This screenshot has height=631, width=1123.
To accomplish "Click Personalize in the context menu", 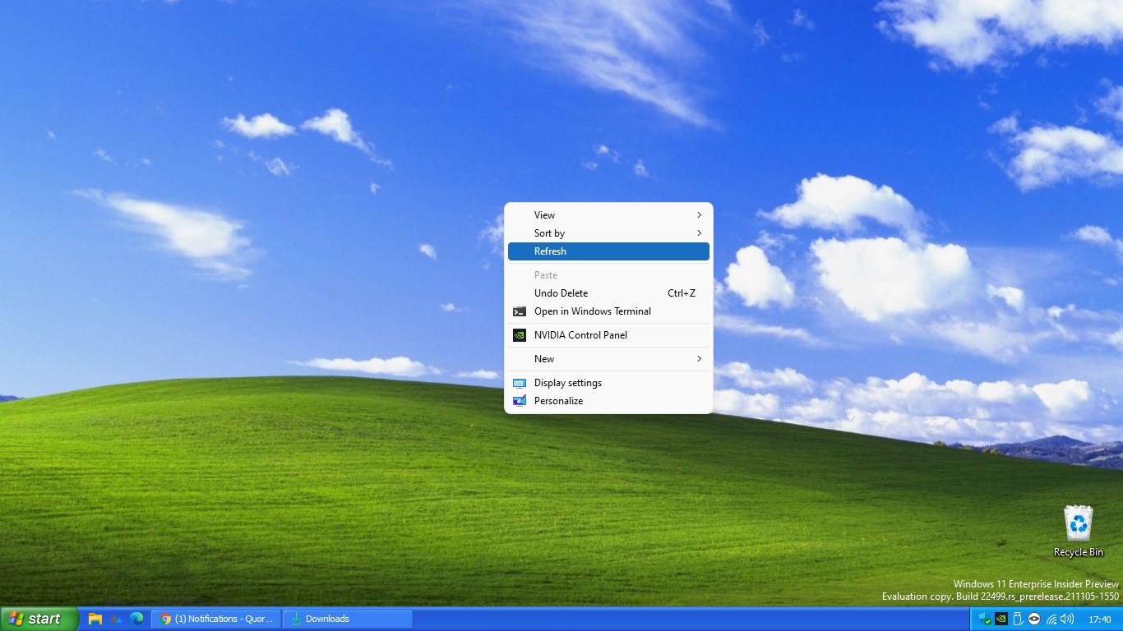I will pos(608,401).
